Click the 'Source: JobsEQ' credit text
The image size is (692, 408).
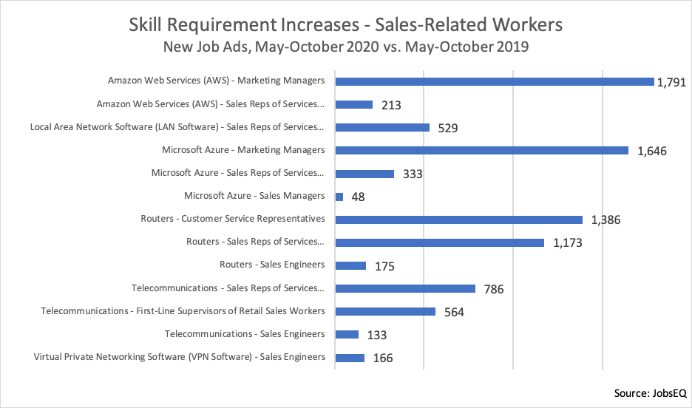coord(651,393)
